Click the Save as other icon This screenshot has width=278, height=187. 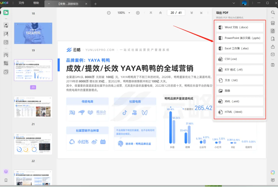click(x=273, y=65)
